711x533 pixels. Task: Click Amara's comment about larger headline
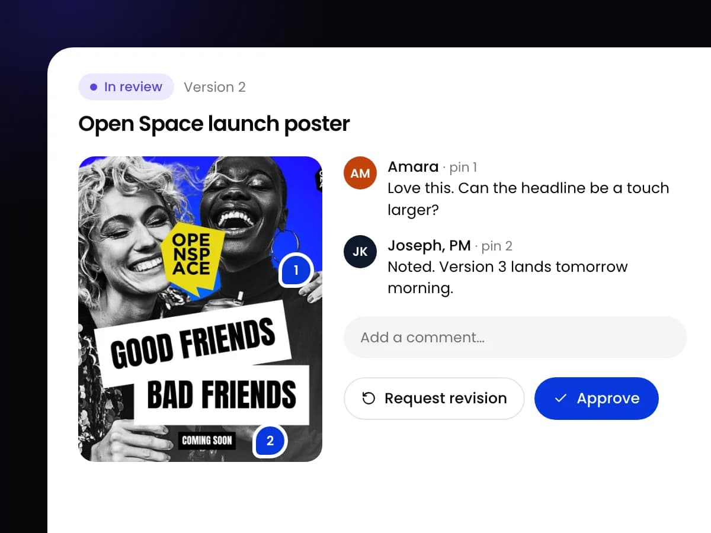528,199
